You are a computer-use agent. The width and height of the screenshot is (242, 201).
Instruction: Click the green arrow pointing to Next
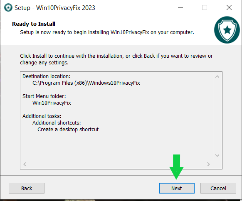[x=176, y=167]
